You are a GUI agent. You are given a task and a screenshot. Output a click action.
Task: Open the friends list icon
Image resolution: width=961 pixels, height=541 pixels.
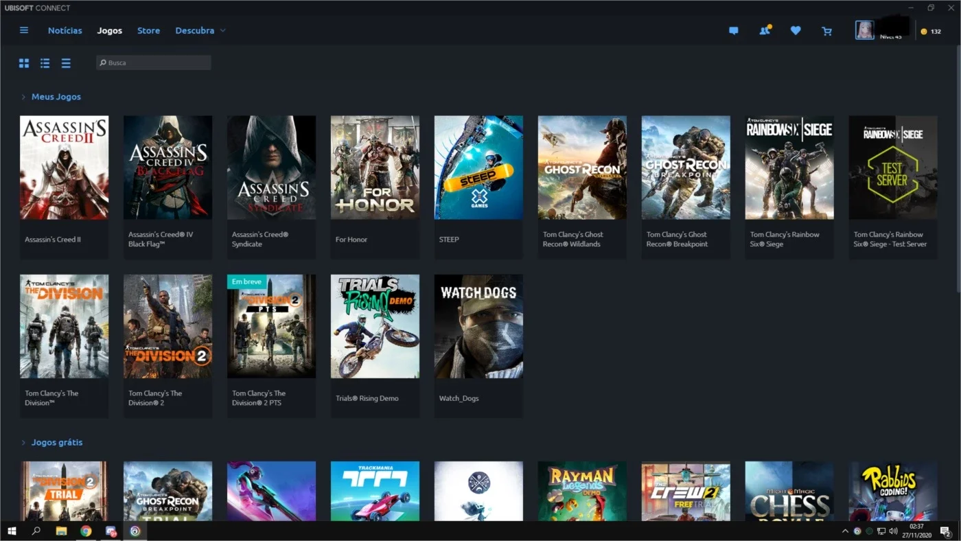[x=765, y=30]
